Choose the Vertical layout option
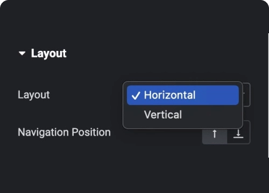The image size is (269, 193). tap(183, 115)
